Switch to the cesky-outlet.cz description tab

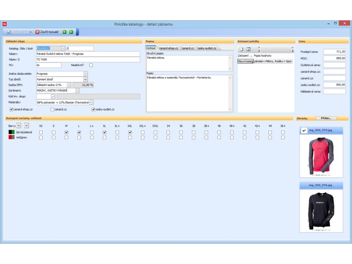click(206, 48)
